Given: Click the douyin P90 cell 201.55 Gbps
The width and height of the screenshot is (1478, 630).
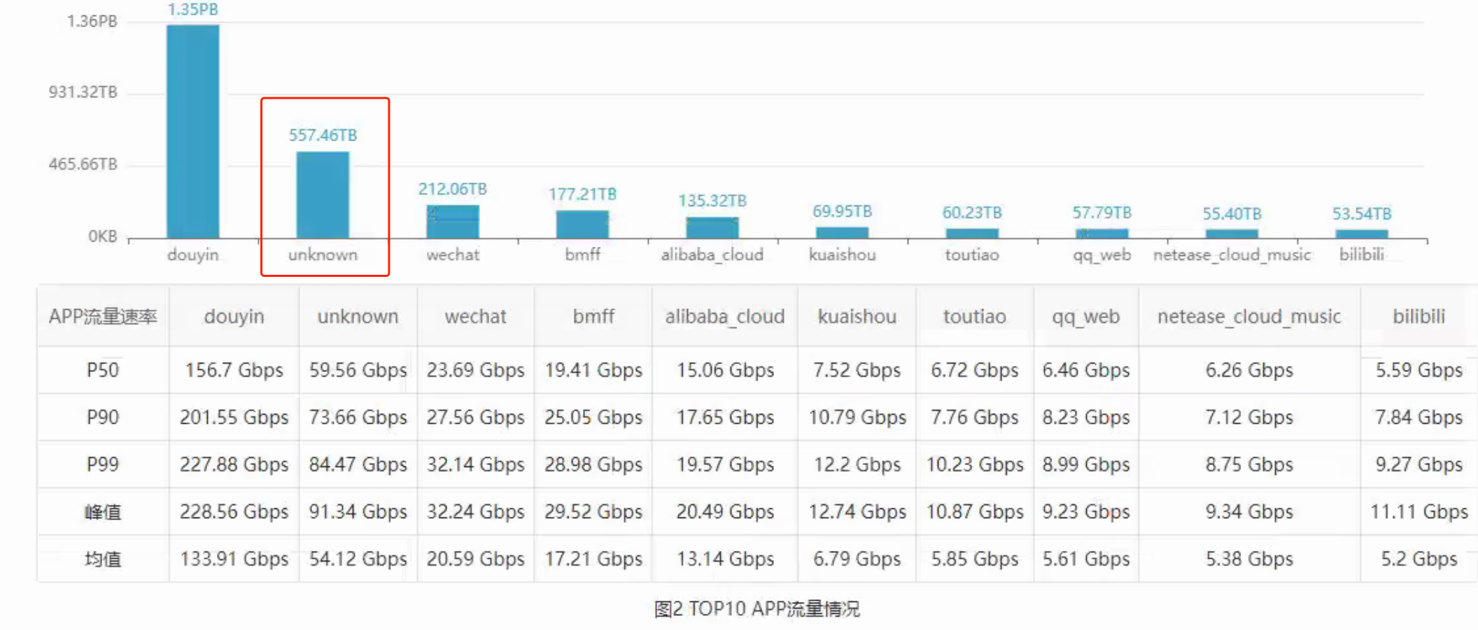Looking at the screenshot, I should [x=234, y=417].
